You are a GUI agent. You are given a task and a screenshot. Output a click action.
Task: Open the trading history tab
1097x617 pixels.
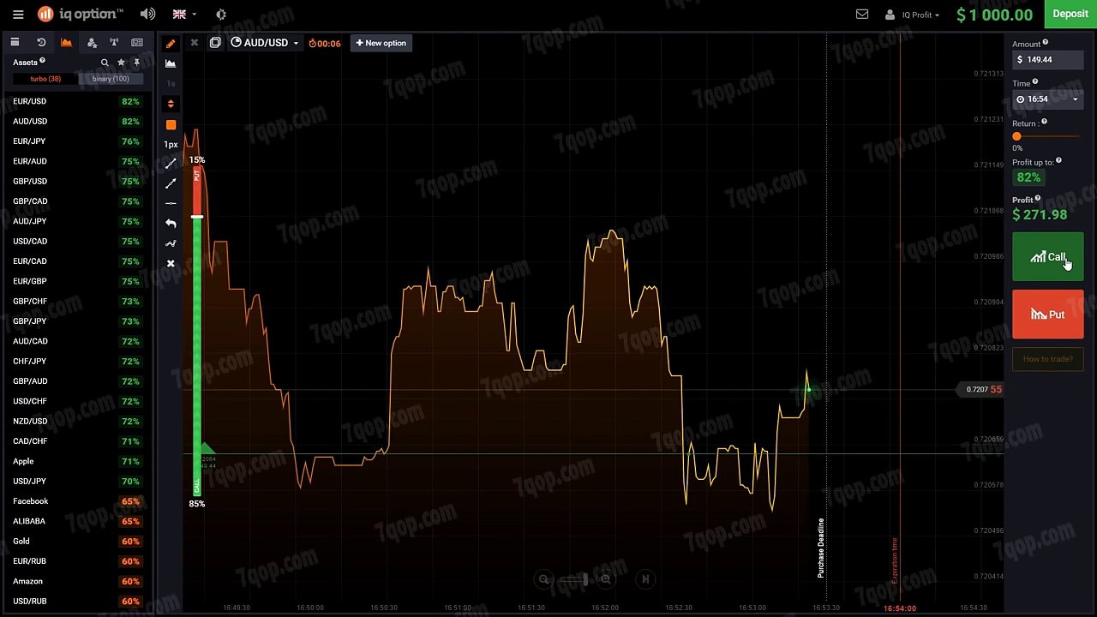(x=41, y=42)
